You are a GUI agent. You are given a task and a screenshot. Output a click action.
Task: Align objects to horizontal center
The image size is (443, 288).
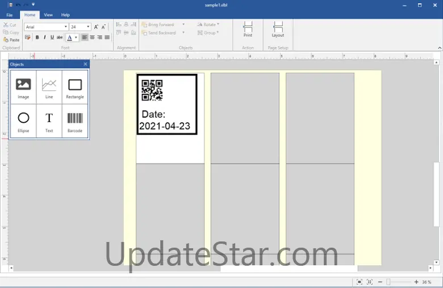[x=126, y=24]
